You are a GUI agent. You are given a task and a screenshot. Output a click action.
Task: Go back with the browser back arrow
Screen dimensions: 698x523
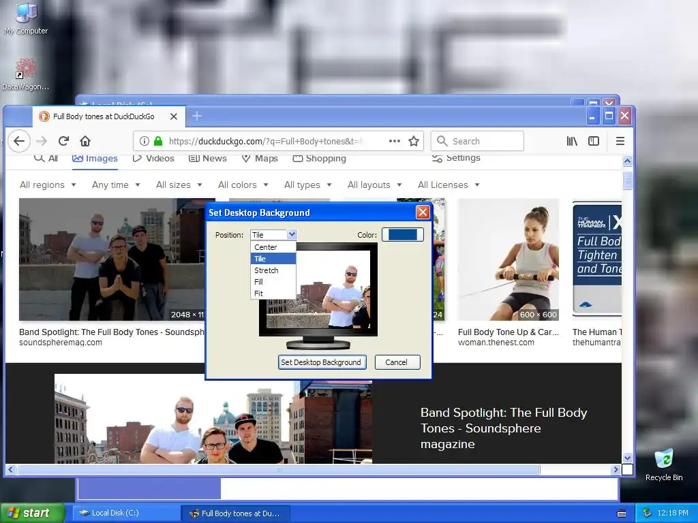18,142
